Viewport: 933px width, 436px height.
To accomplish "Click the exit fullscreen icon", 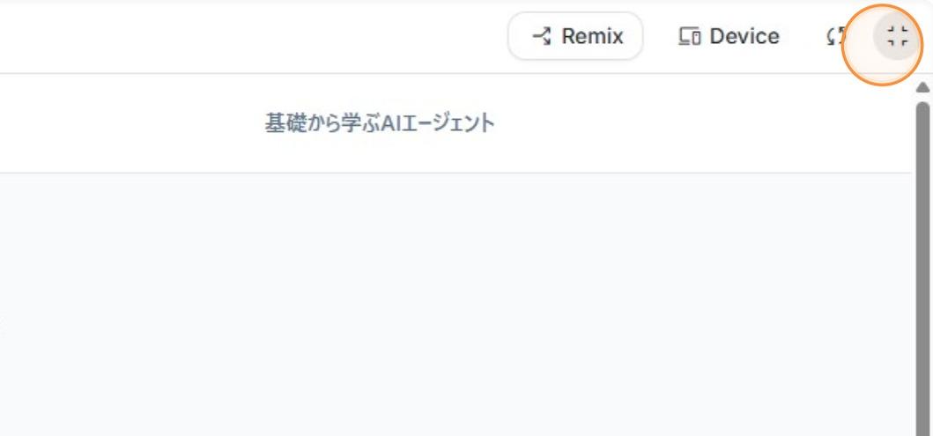I will coord(897,36).
